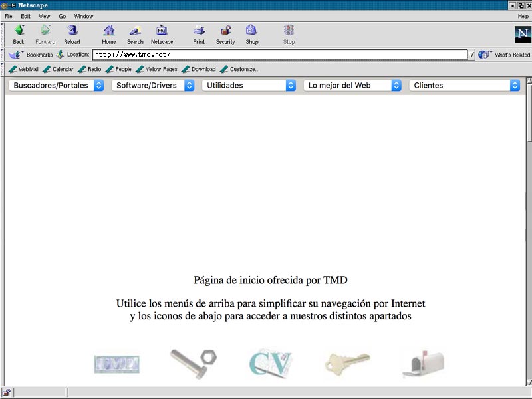532x399 pixels.
Task: Open What's Related icon
Action: point(484,55)
